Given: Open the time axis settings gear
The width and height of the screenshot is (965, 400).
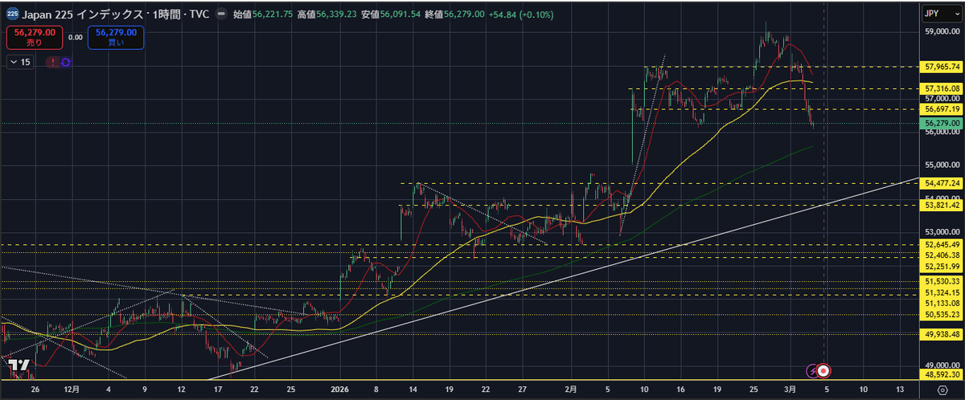Looking at the screenshot, I should pyautogui.click(x=941, y=389).
